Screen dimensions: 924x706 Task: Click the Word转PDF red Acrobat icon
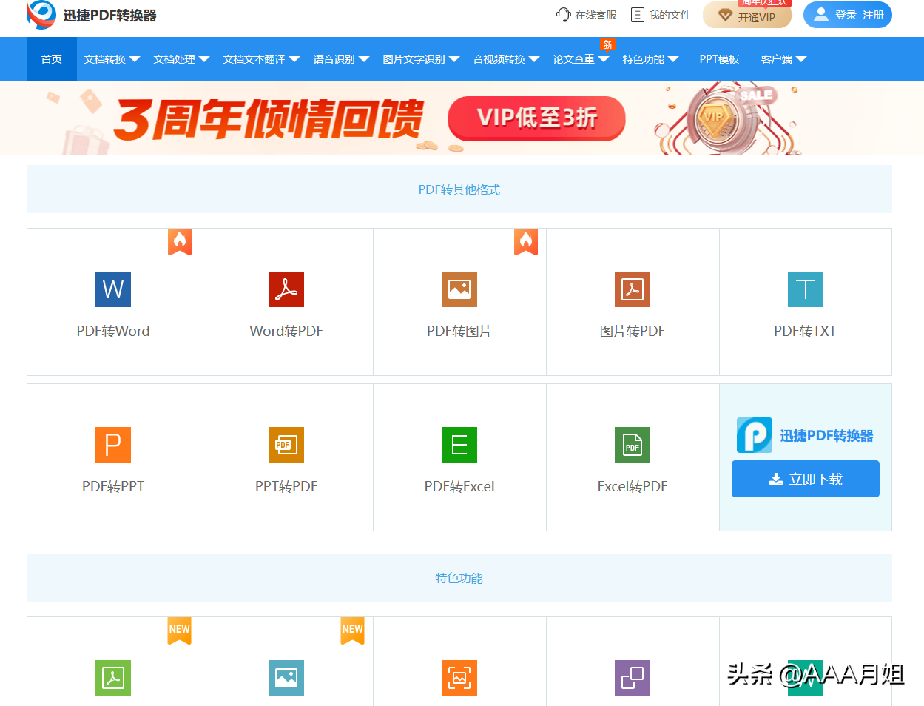286,289
